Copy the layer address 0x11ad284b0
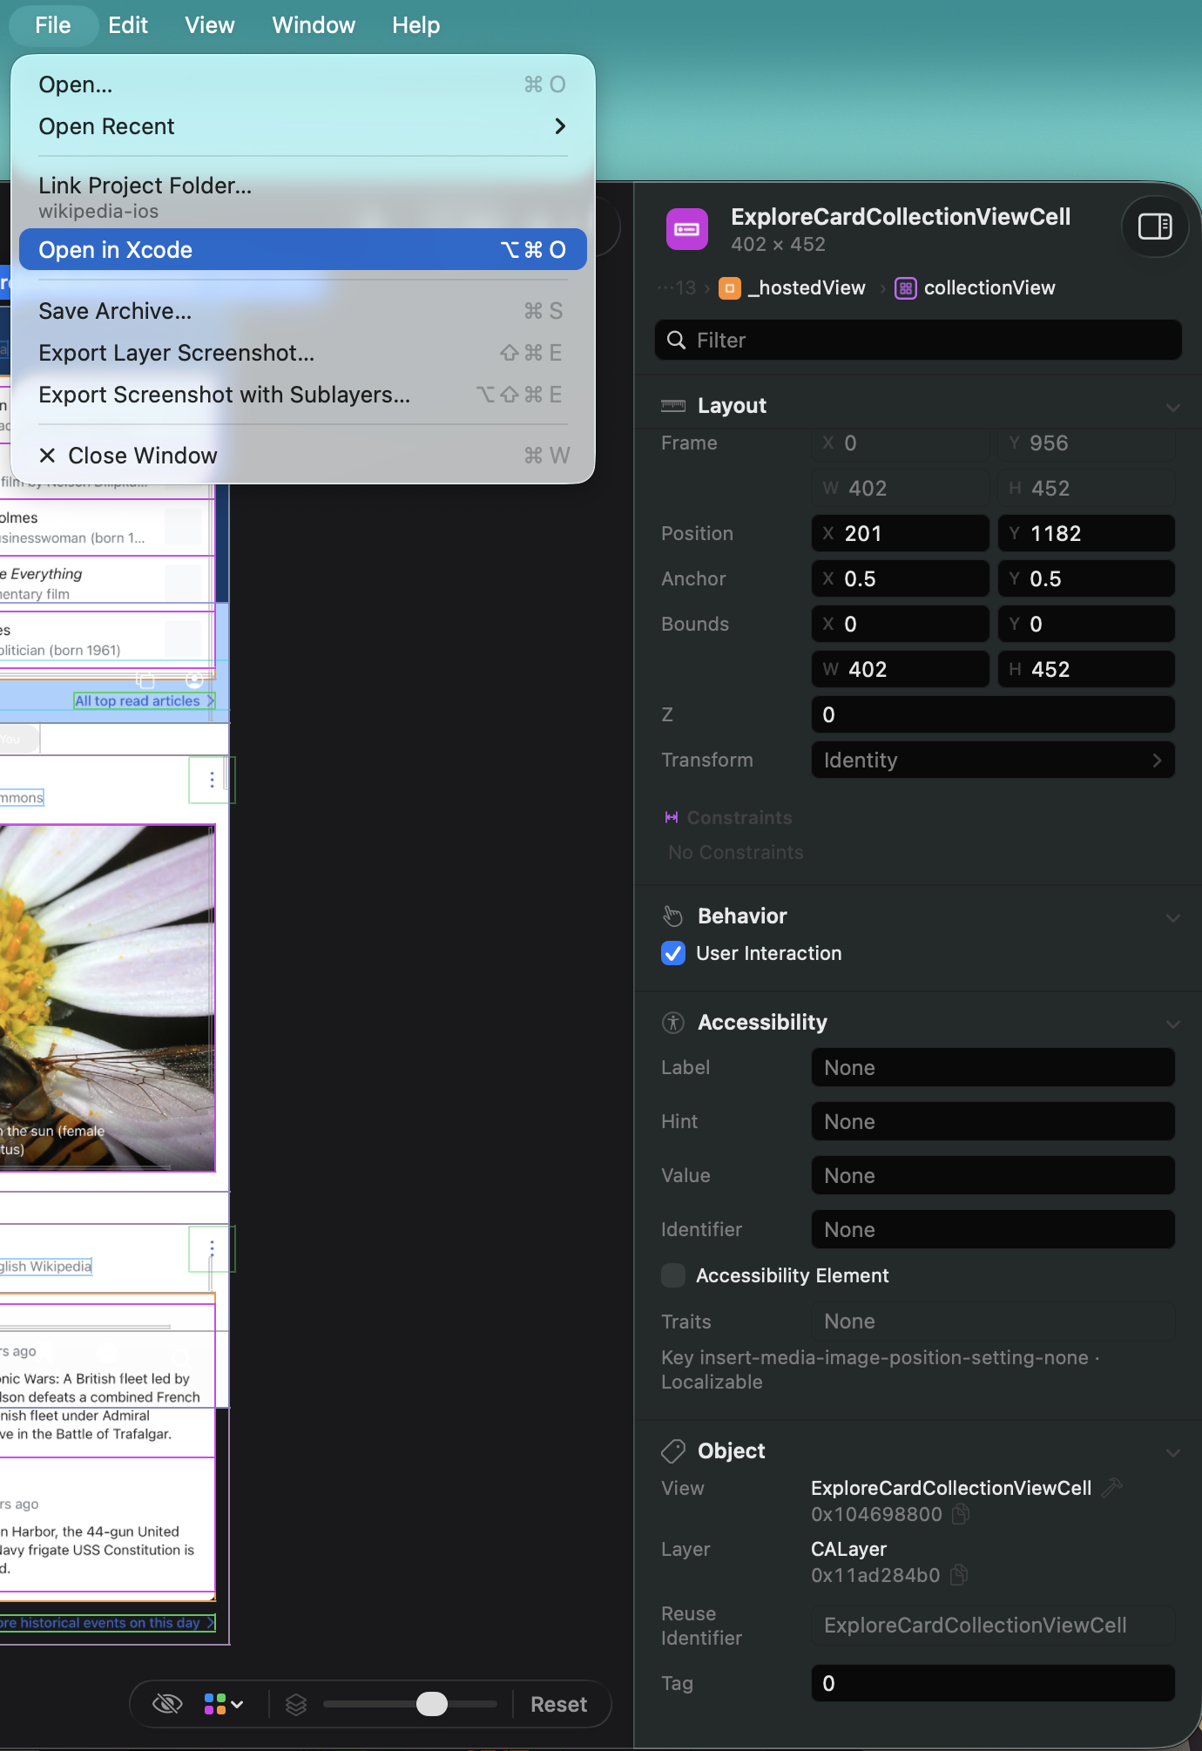Image resolution: width=1202 pixels, height=1751 pixels. (959, 1575)
